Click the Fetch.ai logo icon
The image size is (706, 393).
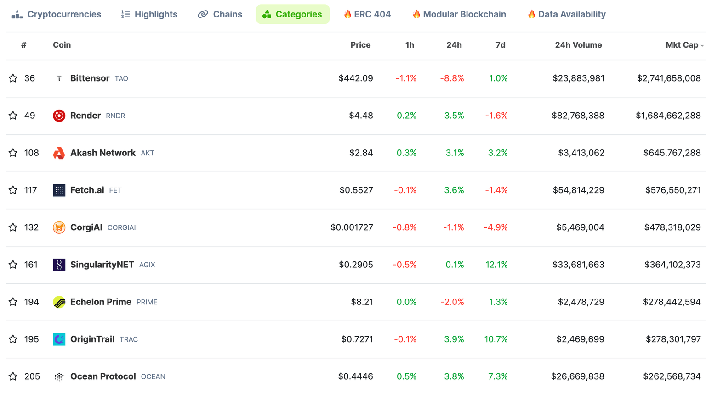[59, 190]
